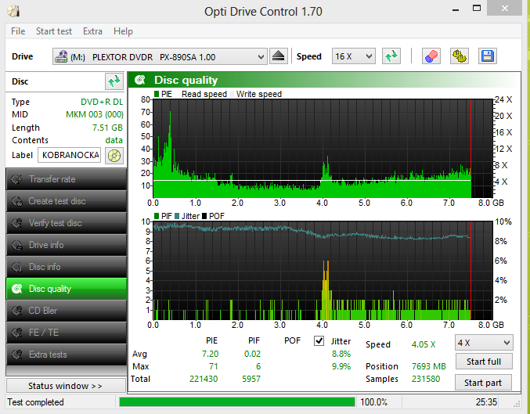This screenshot has height=414, width=530.
Task: Expand the Status window
Action: click(x=66, y=386)
